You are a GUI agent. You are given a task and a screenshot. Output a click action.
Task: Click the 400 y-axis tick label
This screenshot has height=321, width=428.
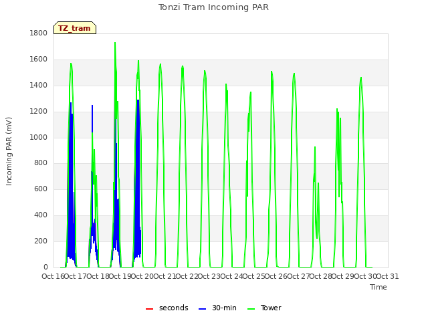coord(41,215)
